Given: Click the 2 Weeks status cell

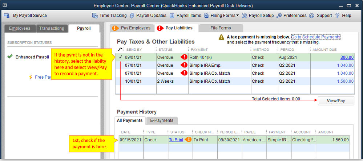Looking at the screenshot, I should pos(172,81).
